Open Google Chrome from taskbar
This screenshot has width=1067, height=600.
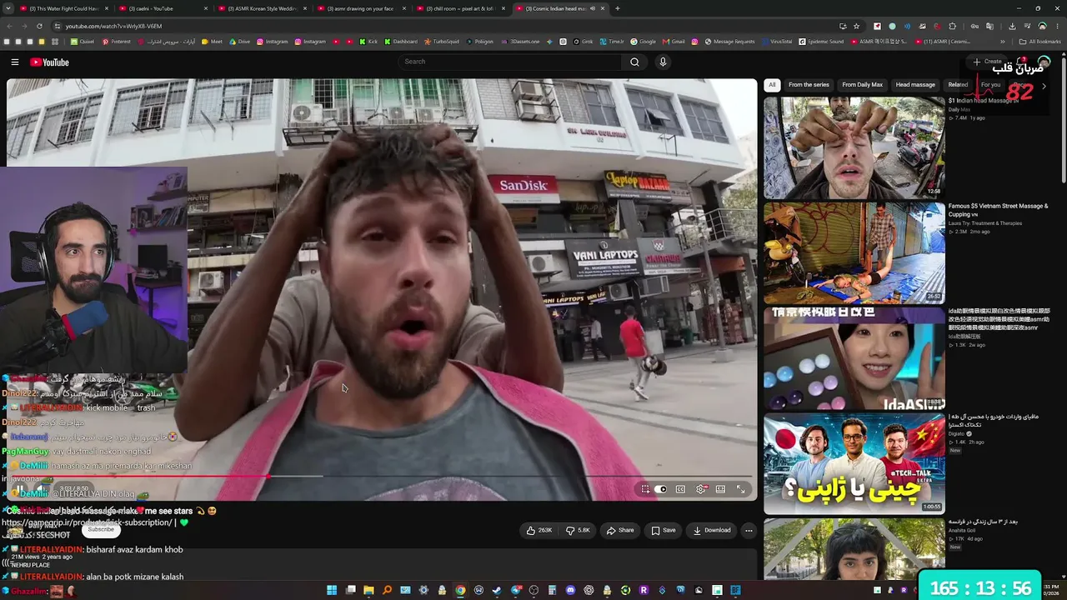[460, 591]
